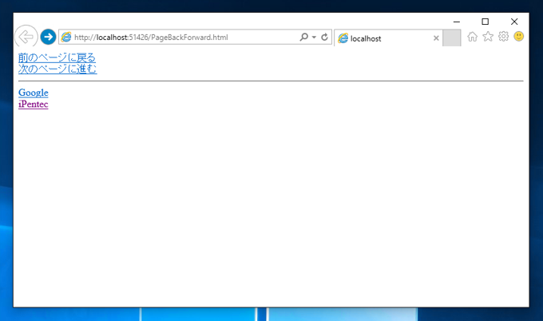This screenshot has width=543, height=321.
Task: Open the Google link
Action: (x=34, y=93)
